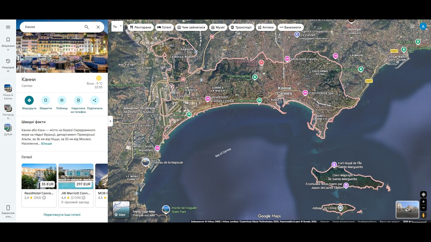The height and width of the screenshot is (242, 431).
Task: Click Переглянути інші готелі link
Action: coord(62,215)
